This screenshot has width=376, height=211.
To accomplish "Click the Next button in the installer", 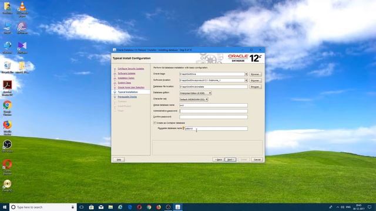I will pos(230,159).
